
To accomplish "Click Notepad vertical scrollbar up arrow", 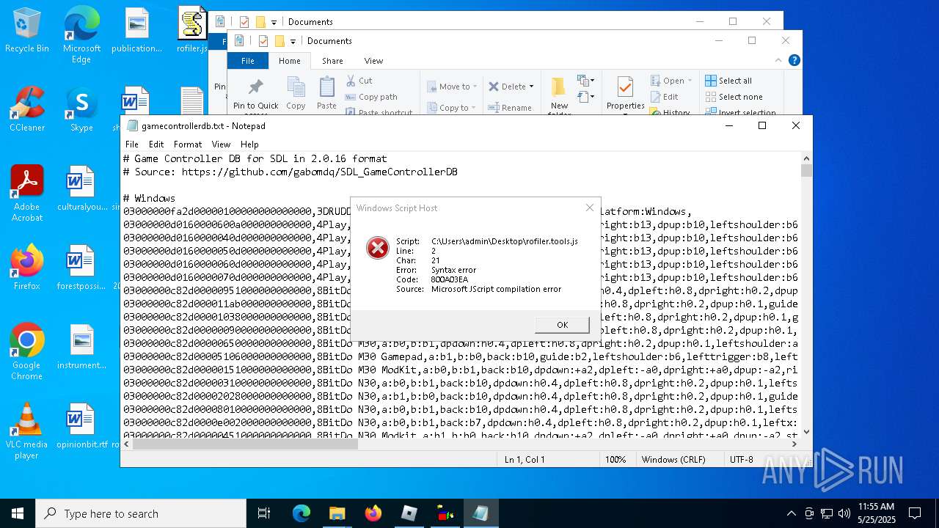I will click(x=806, y=158).
